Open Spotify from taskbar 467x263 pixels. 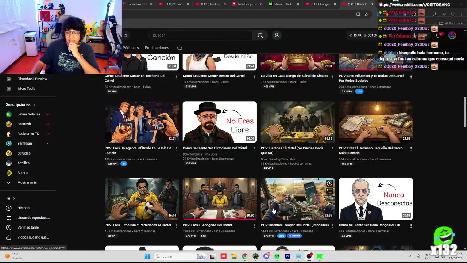277,256
